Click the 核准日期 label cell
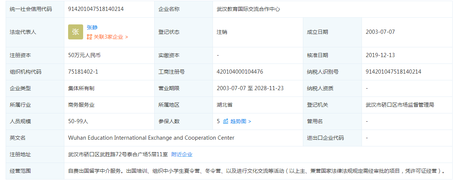This screenshot has height=181, width=453. pos(333,55)
